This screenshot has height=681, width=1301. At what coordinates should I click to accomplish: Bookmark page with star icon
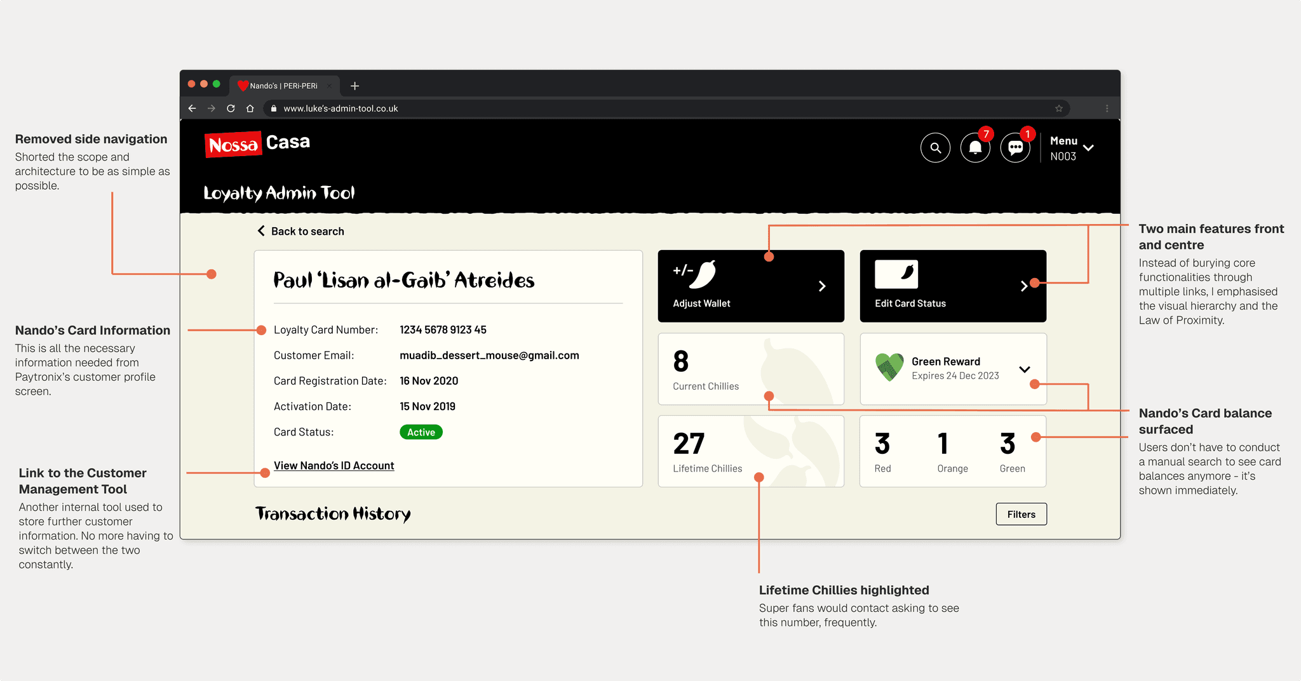tap(1059, 109)
